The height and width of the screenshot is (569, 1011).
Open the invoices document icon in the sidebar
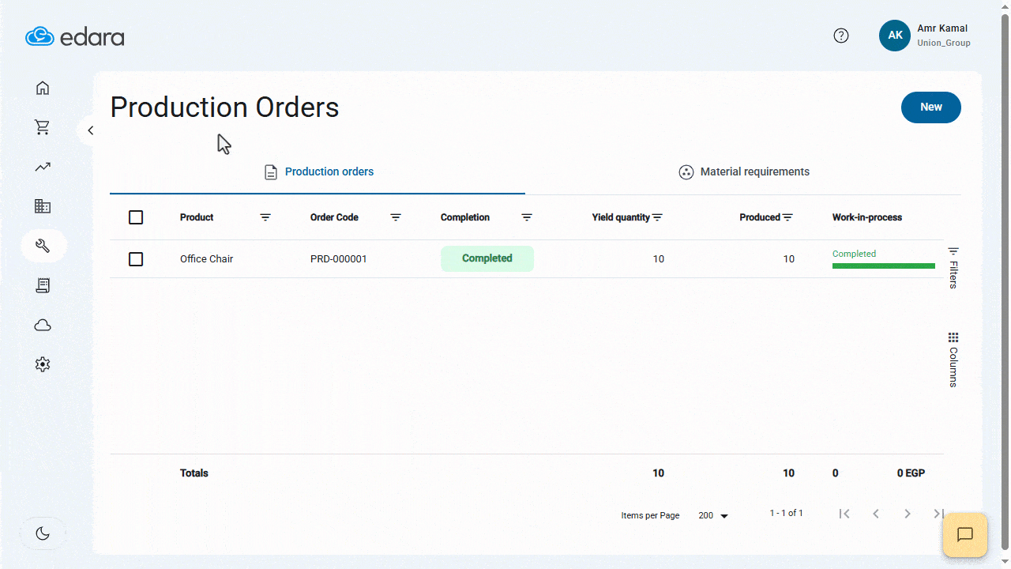point(43,285)
